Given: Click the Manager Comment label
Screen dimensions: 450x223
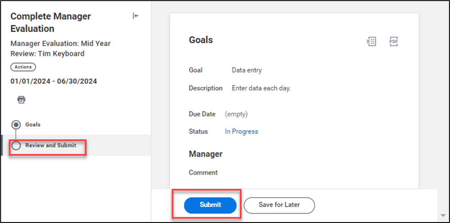Looking at the screenshot, I should click(x=203, y=173).
